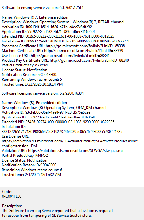
Task: Click the Extended PID starting with 05426
Action: point(70,122)
